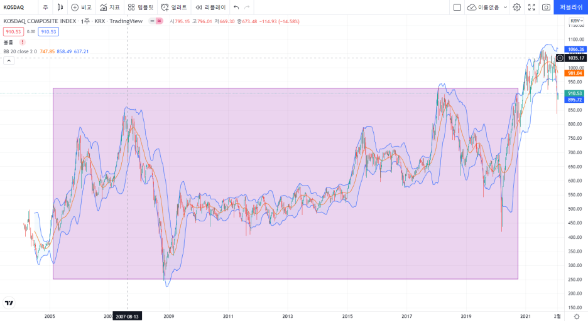Take a chart snapshot with camera icon
The width and height of the screenshot is (588, 321).
click(547, 7)
